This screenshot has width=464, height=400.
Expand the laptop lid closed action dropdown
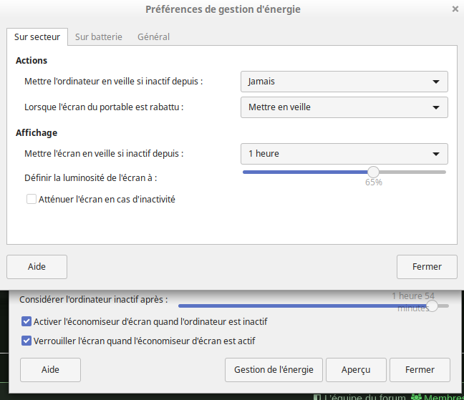pos(344,107)
